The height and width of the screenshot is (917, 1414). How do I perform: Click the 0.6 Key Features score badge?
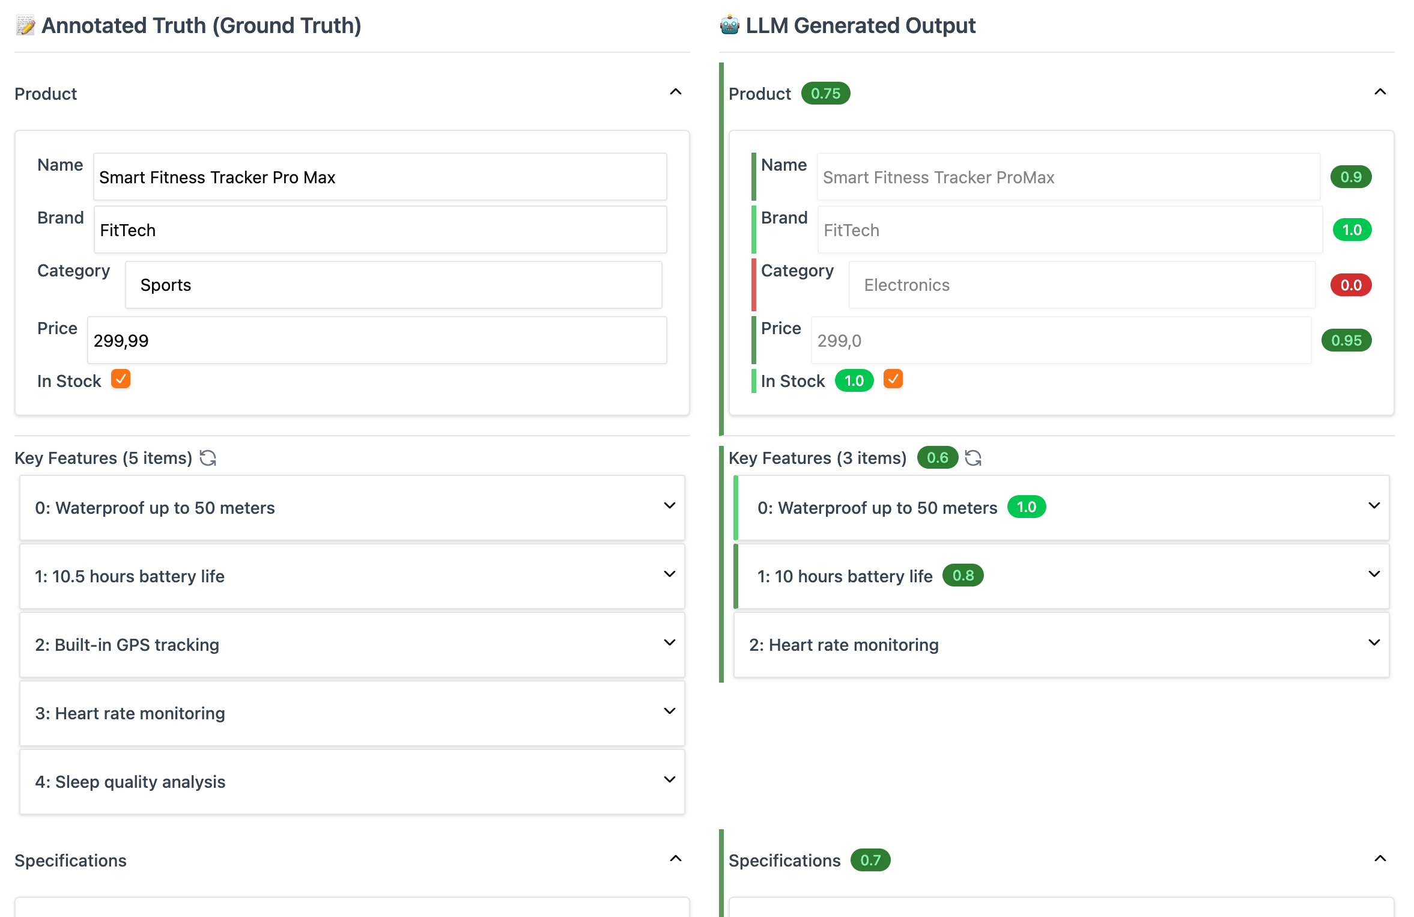(936, 458)
